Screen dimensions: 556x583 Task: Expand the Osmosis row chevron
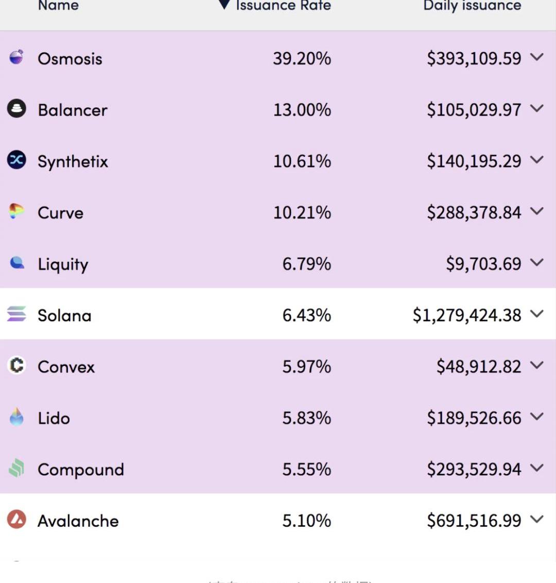(x=536, y=57)
